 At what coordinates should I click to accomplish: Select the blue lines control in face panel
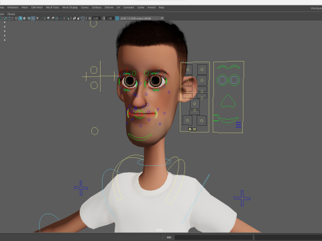(x=239, y=125)
